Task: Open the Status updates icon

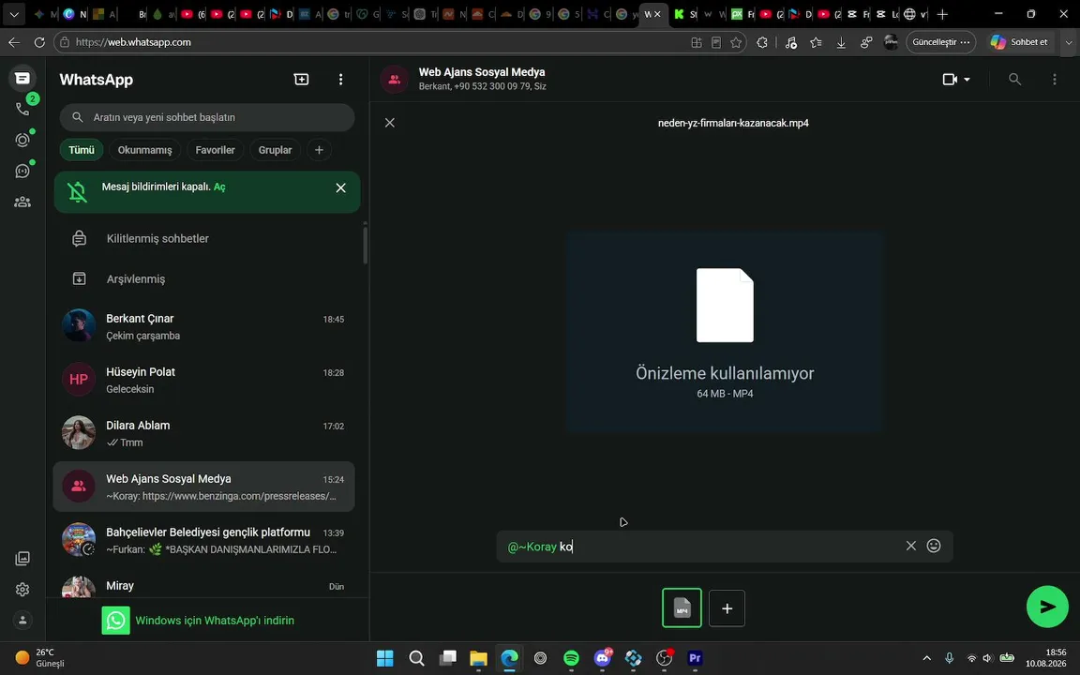Action: coord(22,140)
